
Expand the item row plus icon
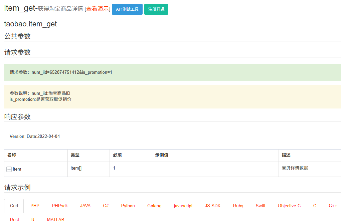(x=9, y=169)
